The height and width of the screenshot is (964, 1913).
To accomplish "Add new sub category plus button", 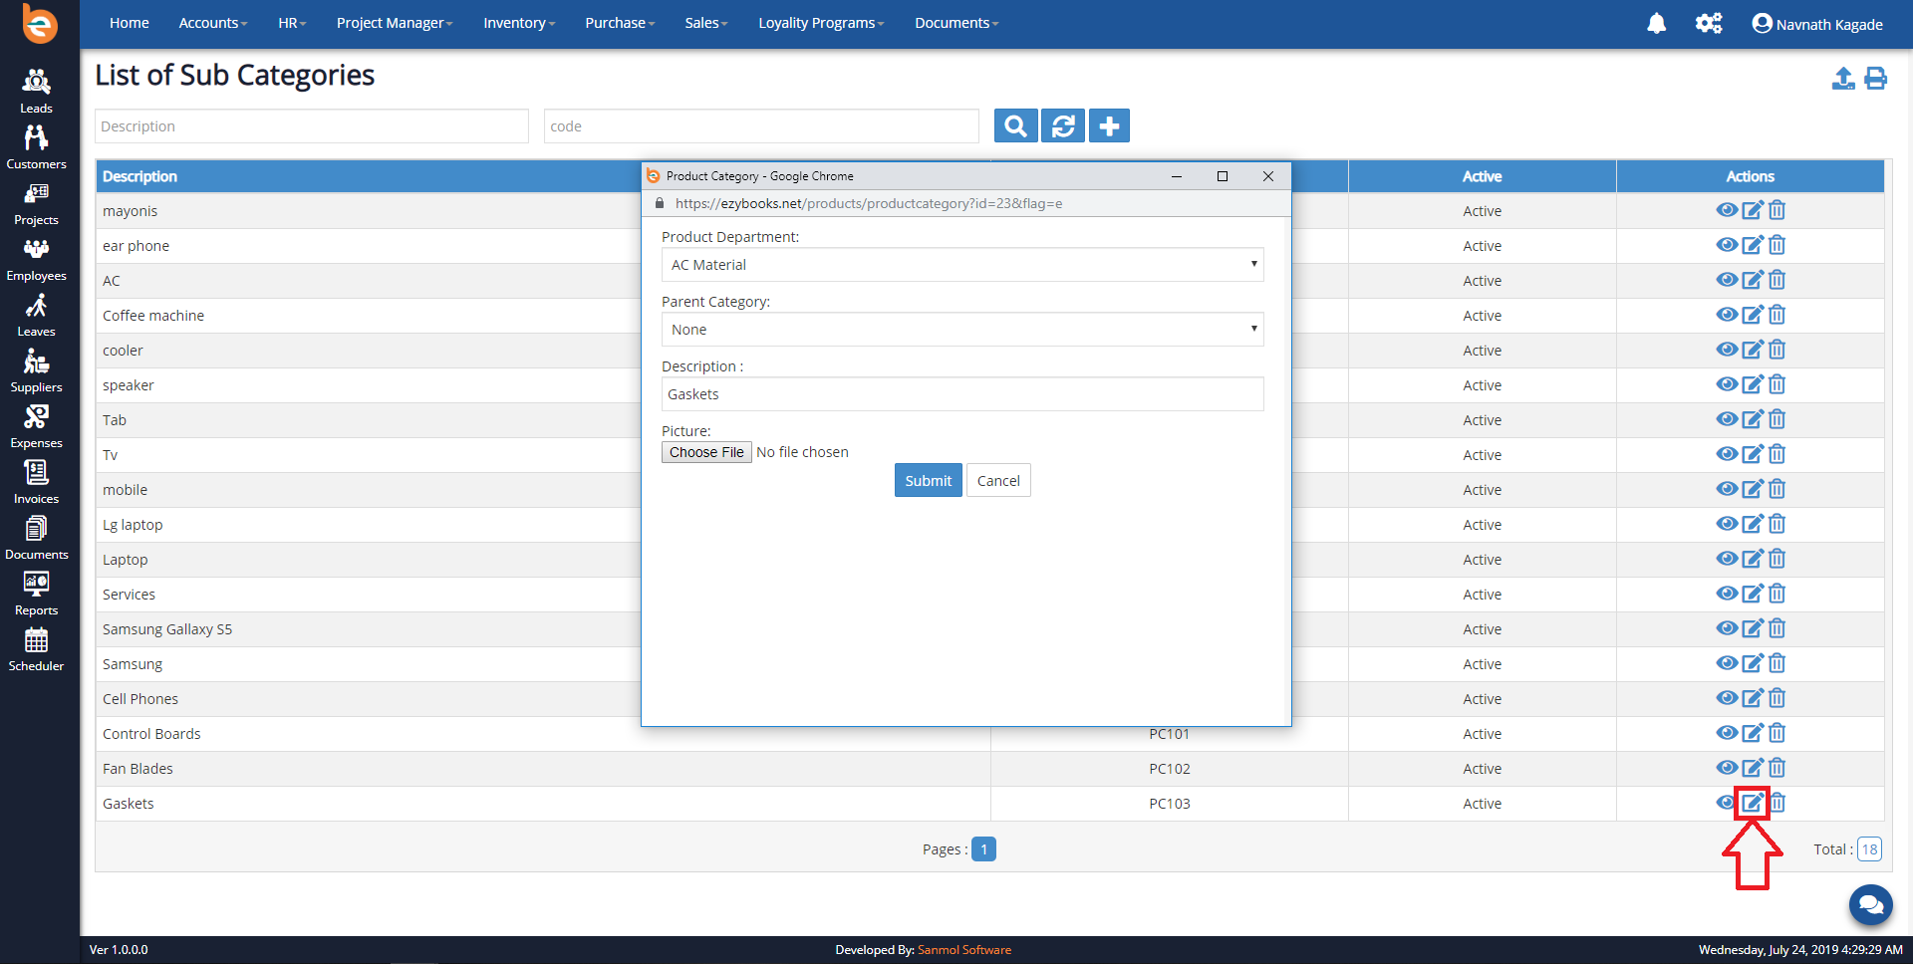I will 1109,125.
